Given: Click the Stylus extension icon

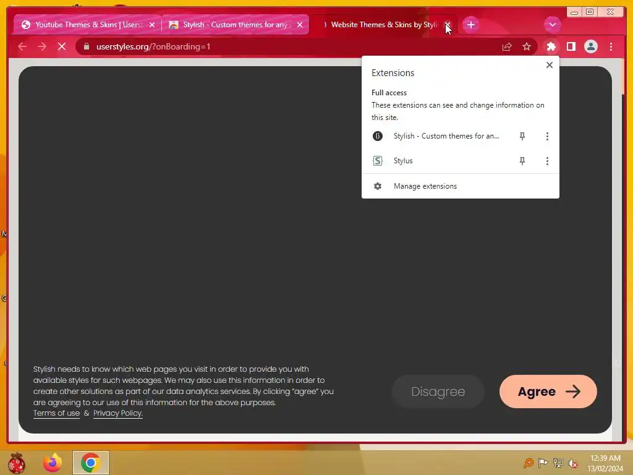Looking at the screenshot, I should pyautogui.click(x=378, y=161).
